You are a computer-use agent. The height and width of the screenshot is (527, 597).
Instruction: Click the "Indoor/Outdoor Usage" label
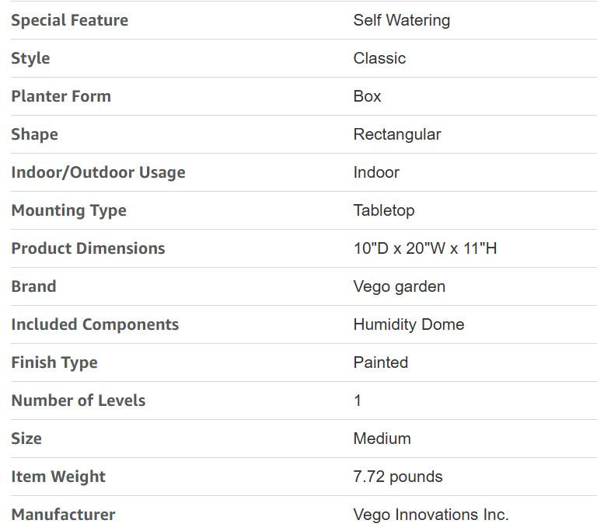point(98,172)
